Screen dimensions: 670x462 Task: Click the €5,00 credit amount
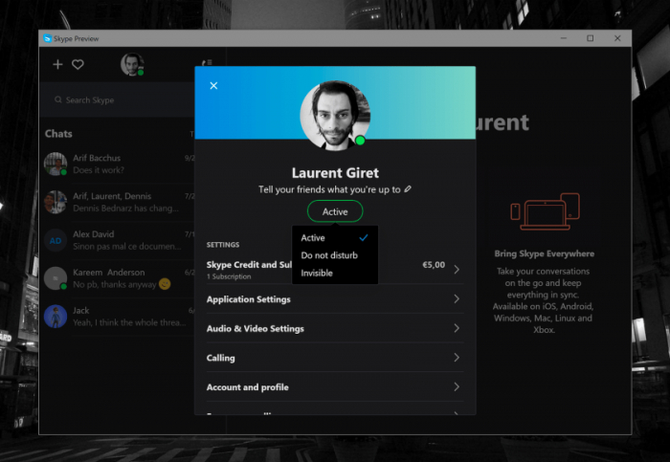434,265
